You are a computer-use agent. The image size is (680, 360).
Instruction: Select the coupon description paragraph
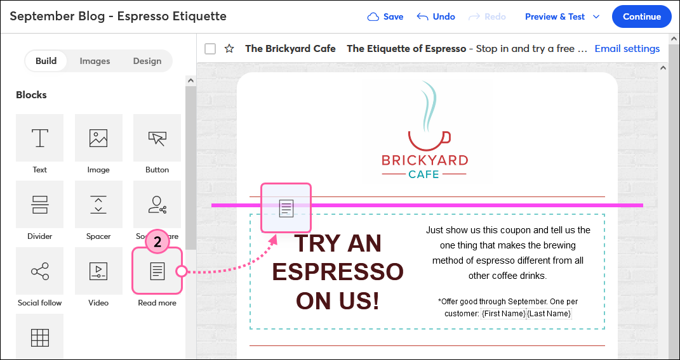[508, 253]
